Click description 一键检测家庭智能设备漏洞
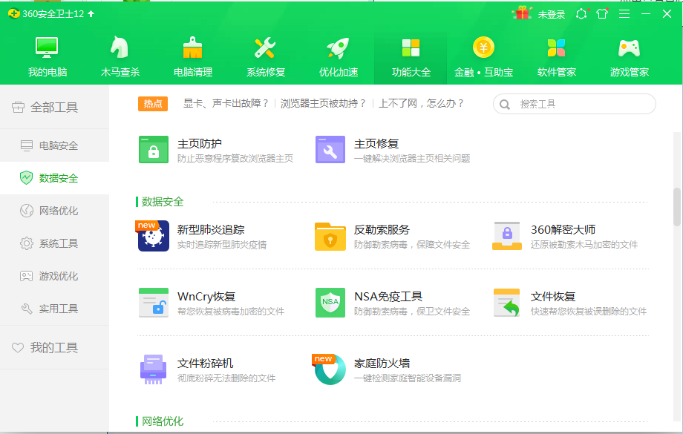Screen dimensions: 683x434 [x=408, y=378]
